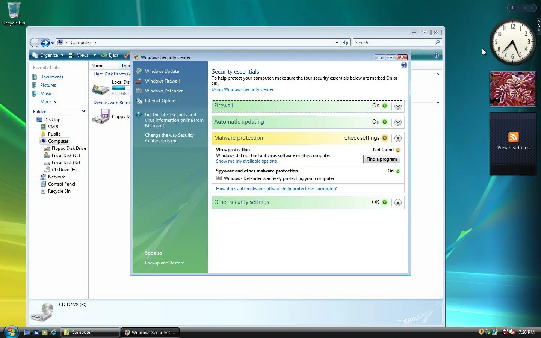Click Get the latest security information link
The height and width of the screenshot is (338, 541).
pyautogui.click(x=174, y=120)
